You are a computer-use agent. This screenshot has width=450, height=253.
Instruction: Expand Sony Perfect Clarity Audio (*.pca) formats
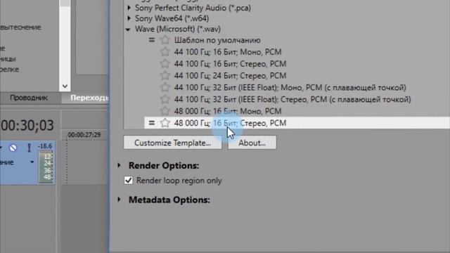click(x=129, y=8)
